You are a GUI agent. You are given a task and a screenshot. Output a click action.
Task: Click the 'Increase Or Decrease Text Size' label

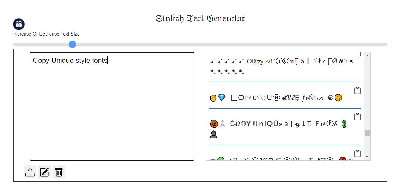coord(46,34)
